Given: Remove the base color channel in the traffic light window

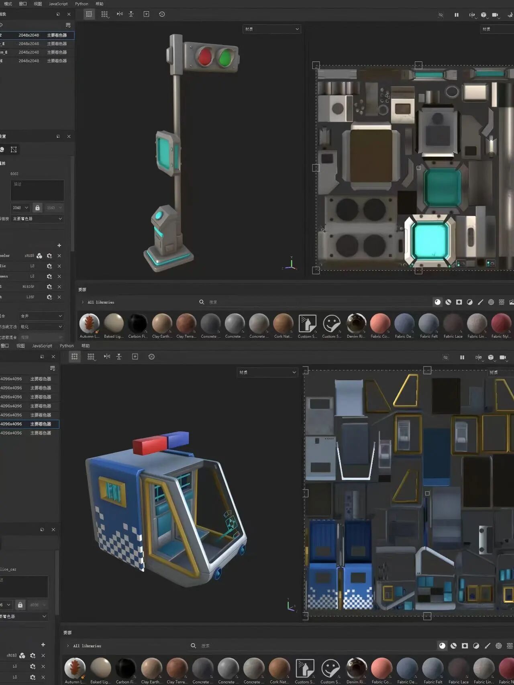Looking at the screenshot, I should coord(59,256).
